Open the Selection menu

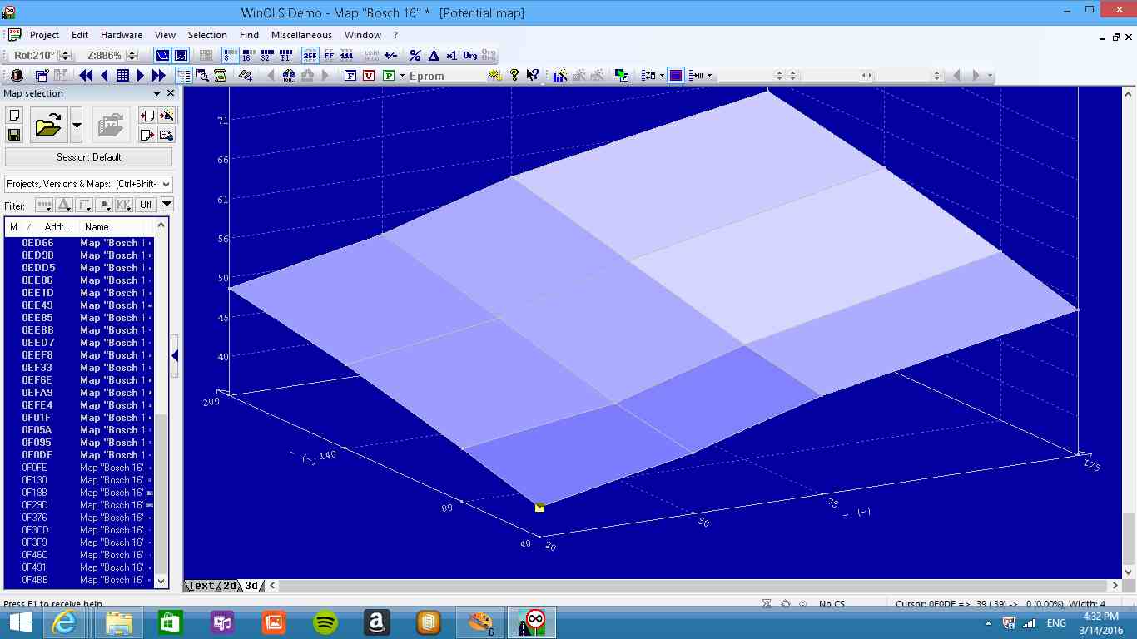click(x=207, y=35)
